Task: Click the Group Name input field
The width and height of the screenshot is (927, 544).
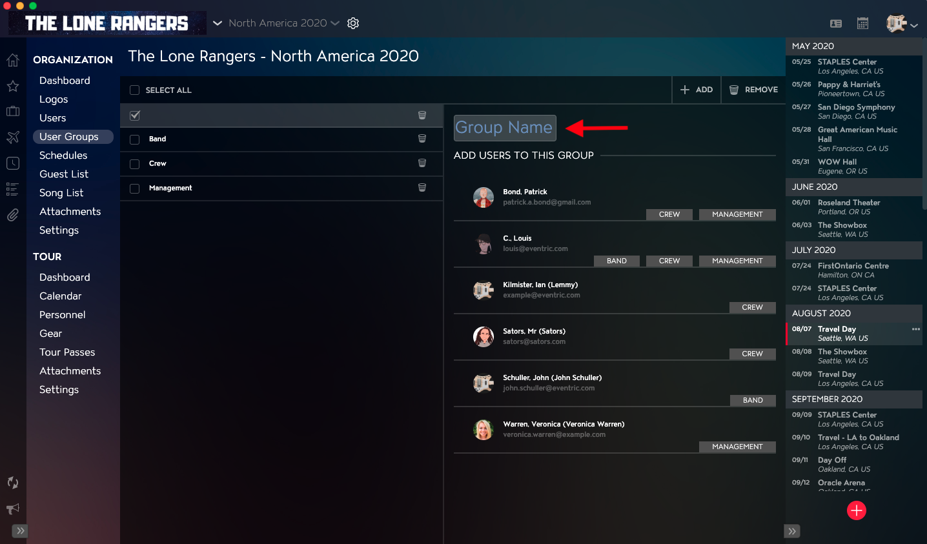Action: 504,128
